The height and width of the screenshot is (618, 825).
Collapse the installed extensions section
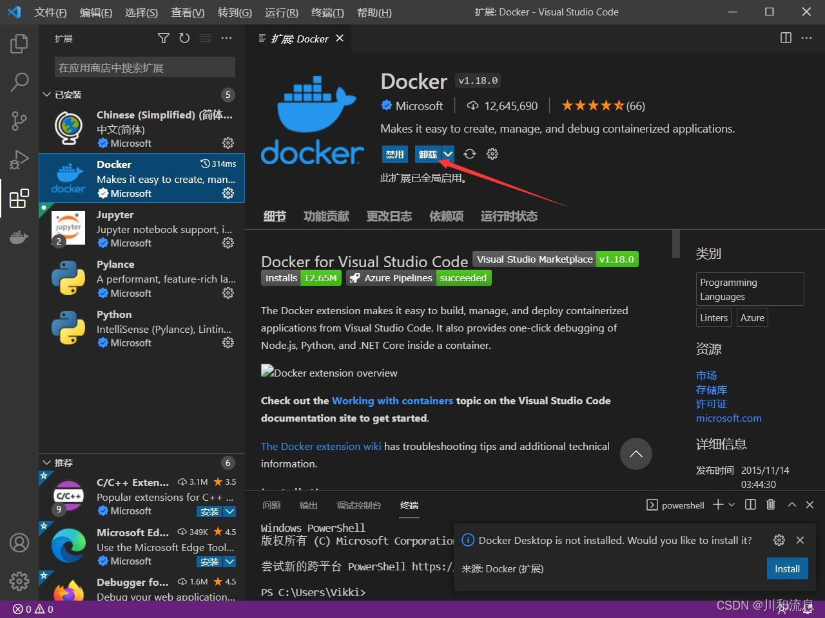(47, 95)
